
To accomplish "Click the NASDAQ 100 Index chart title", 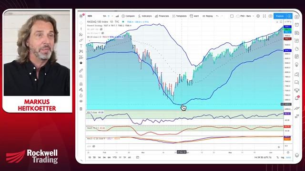I will pos(103,22).
